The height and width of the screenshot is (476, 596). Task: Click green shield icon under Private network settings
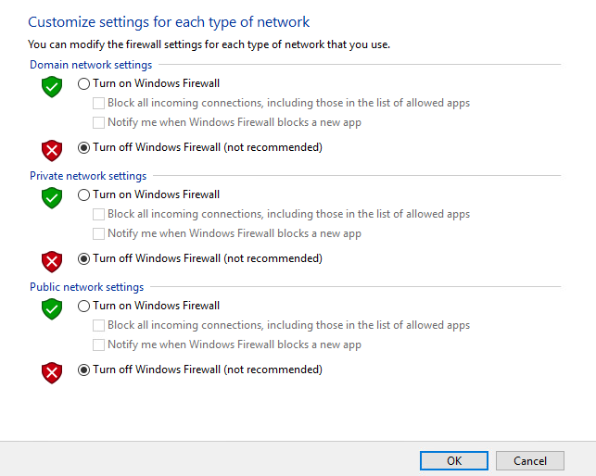tap(52, 198)
